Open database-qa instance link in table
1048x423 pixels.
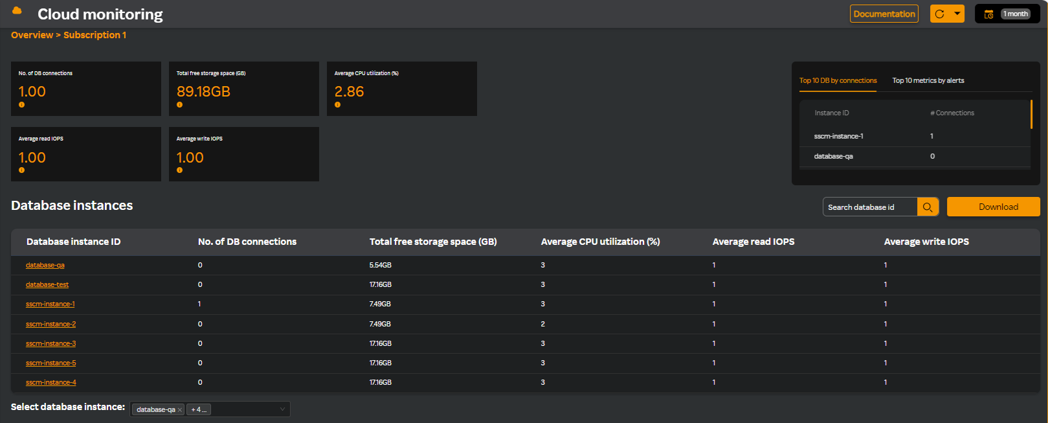coord(45,265)
